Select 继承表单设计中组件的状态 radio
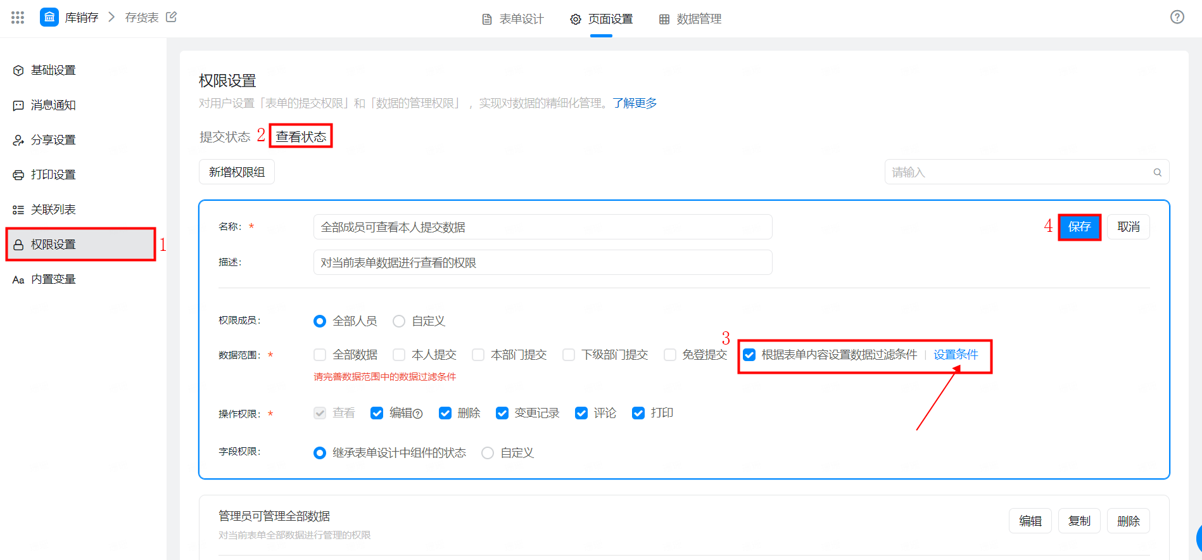The height and width of the screenshot is (560, 1202). tap(320, 453)
